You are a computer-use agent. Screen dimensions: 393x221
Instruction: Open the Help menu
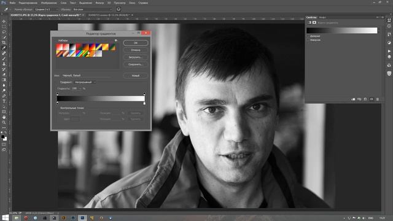tap(143, 2)
